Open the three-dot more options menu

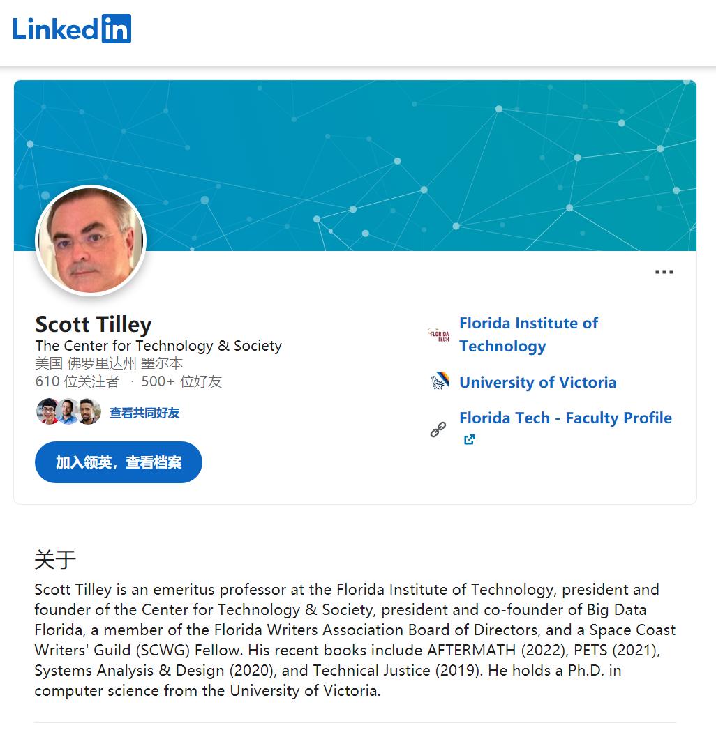tap(664, 272)
